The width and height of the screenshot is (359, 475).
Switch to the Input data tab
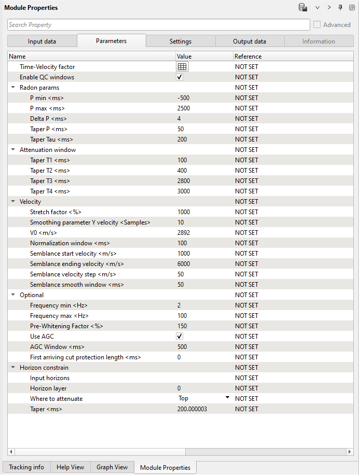pyautogui.click(x=42, y=41)
